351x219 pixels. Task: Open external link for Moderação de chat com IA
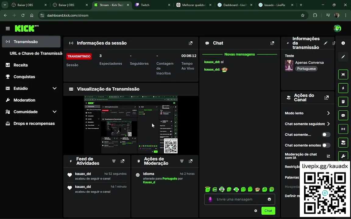point(328,156)
